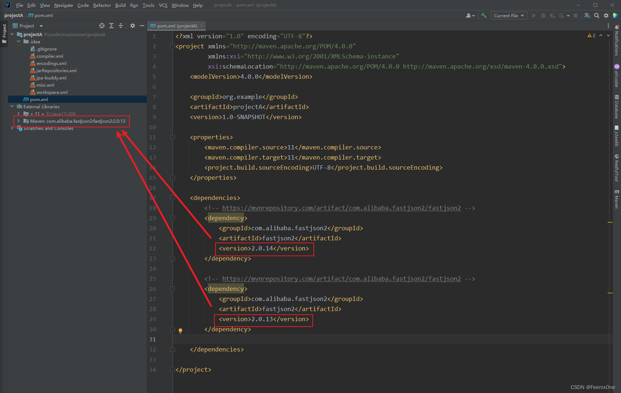Select compiler.xml in project tree
The image size is (621, 393).
pos(50,56)
